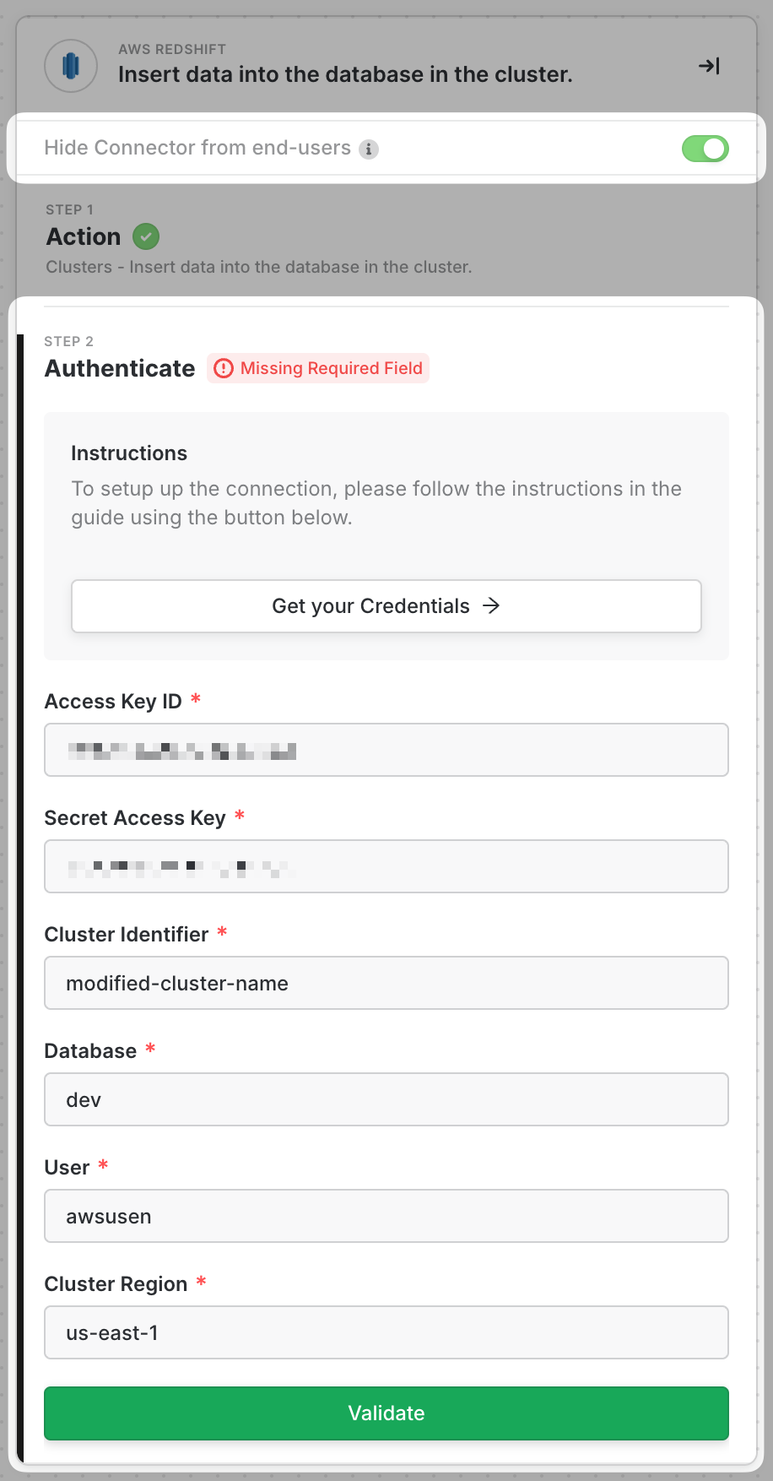Open the Step 2 Authenticate section header
The image size is (773, 1481).
(120, 369)
